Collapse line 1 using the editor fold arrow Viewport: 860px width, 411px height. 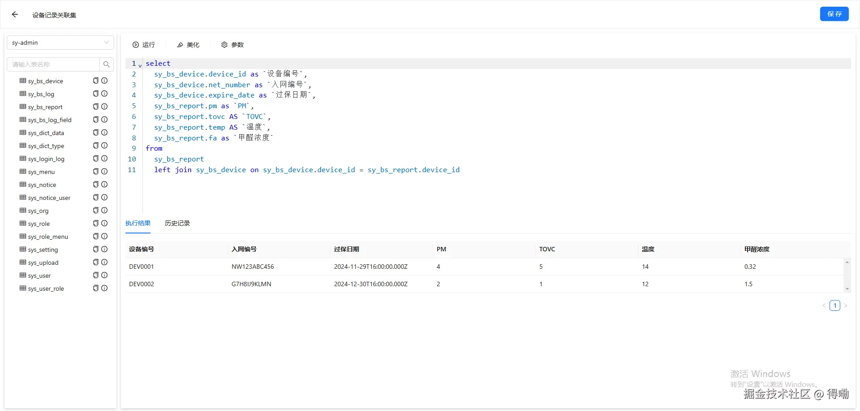(x=139, y=65)
